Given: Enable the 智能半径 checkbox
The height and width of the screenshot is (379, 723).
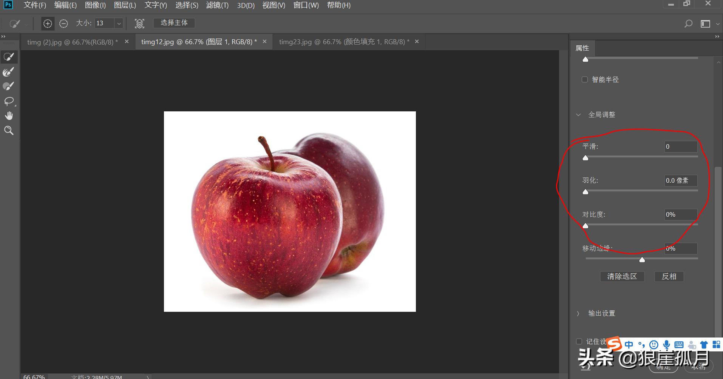Looking at the screenshot, I should point(585,79).
